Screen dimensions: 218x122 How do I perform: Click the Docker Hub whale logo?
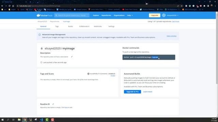click(x=38, y=15)
